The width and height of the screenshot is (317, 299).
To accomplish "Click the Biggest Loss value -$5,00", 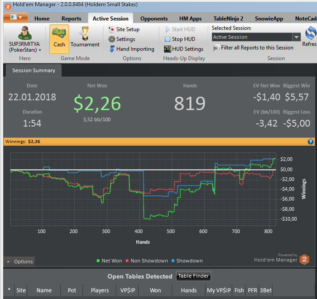I will (297, 123).
